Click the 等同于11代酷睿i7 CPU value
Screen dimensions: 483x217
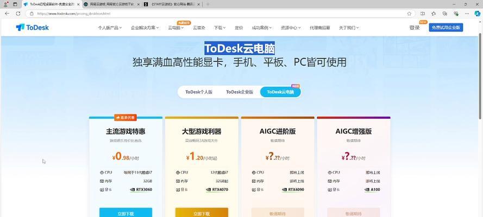(x=137, y=173)
